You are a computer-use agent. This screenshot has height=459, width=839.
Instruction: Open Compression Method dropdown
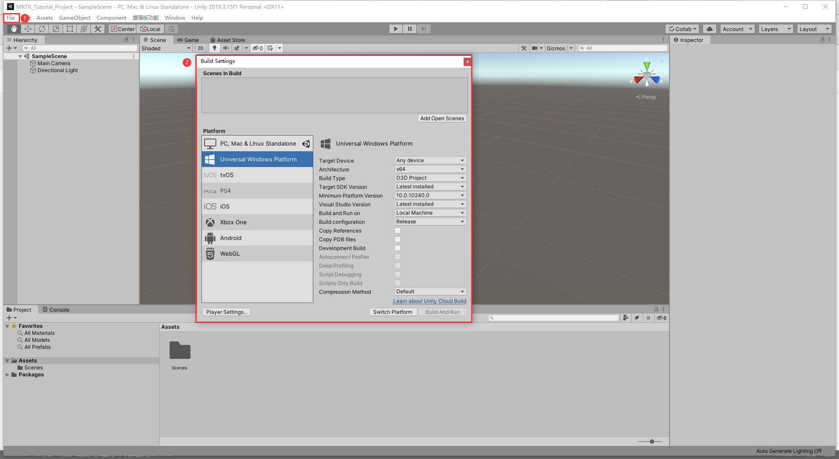(x=430, y=292)
